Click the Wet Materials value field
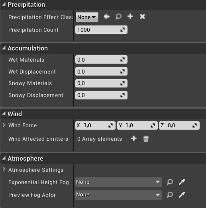The width and height of the screenshot is (206, 208). (101, 60)
